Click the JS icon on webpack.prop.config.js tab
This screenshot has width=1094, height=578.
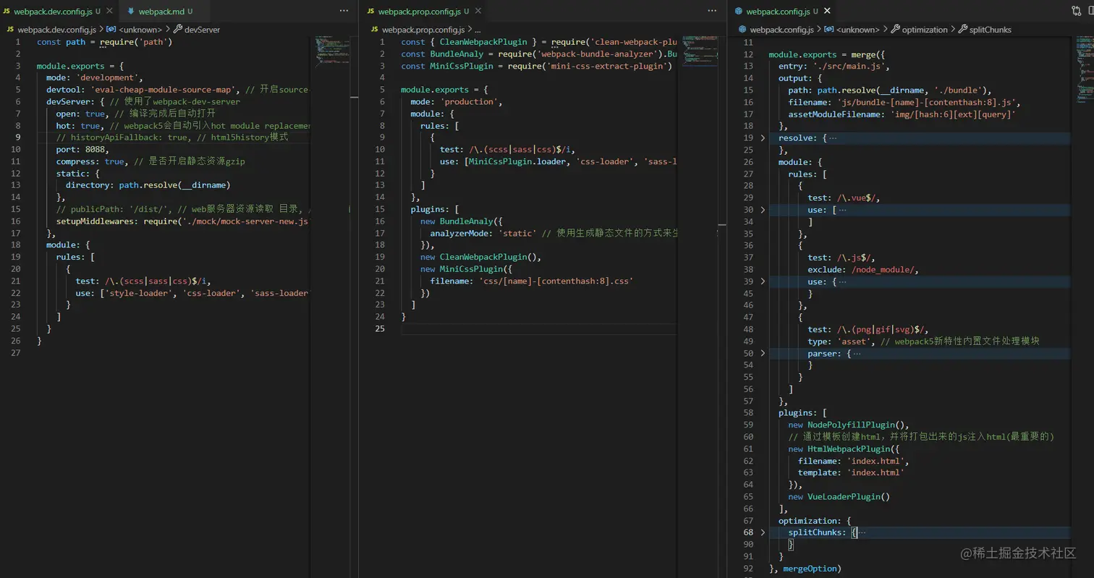tap(371, 12)
